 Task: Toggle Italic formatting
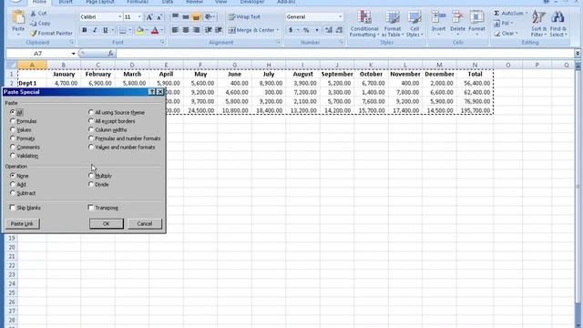pyautogui.click(x=95, y=30)
